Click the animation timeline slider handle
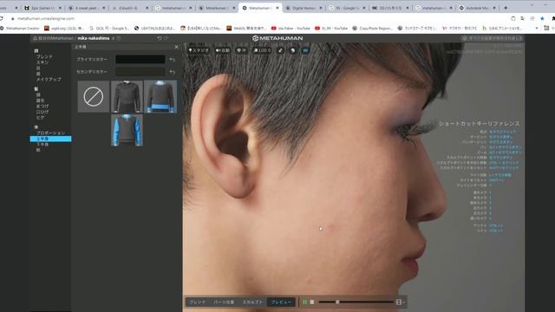This screenshot has width=555, height=312. pyautogui.click(x=337, y=302)
